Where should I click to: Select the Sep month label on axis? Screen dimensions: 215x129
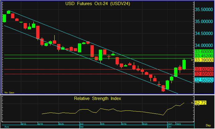[82, 127]
